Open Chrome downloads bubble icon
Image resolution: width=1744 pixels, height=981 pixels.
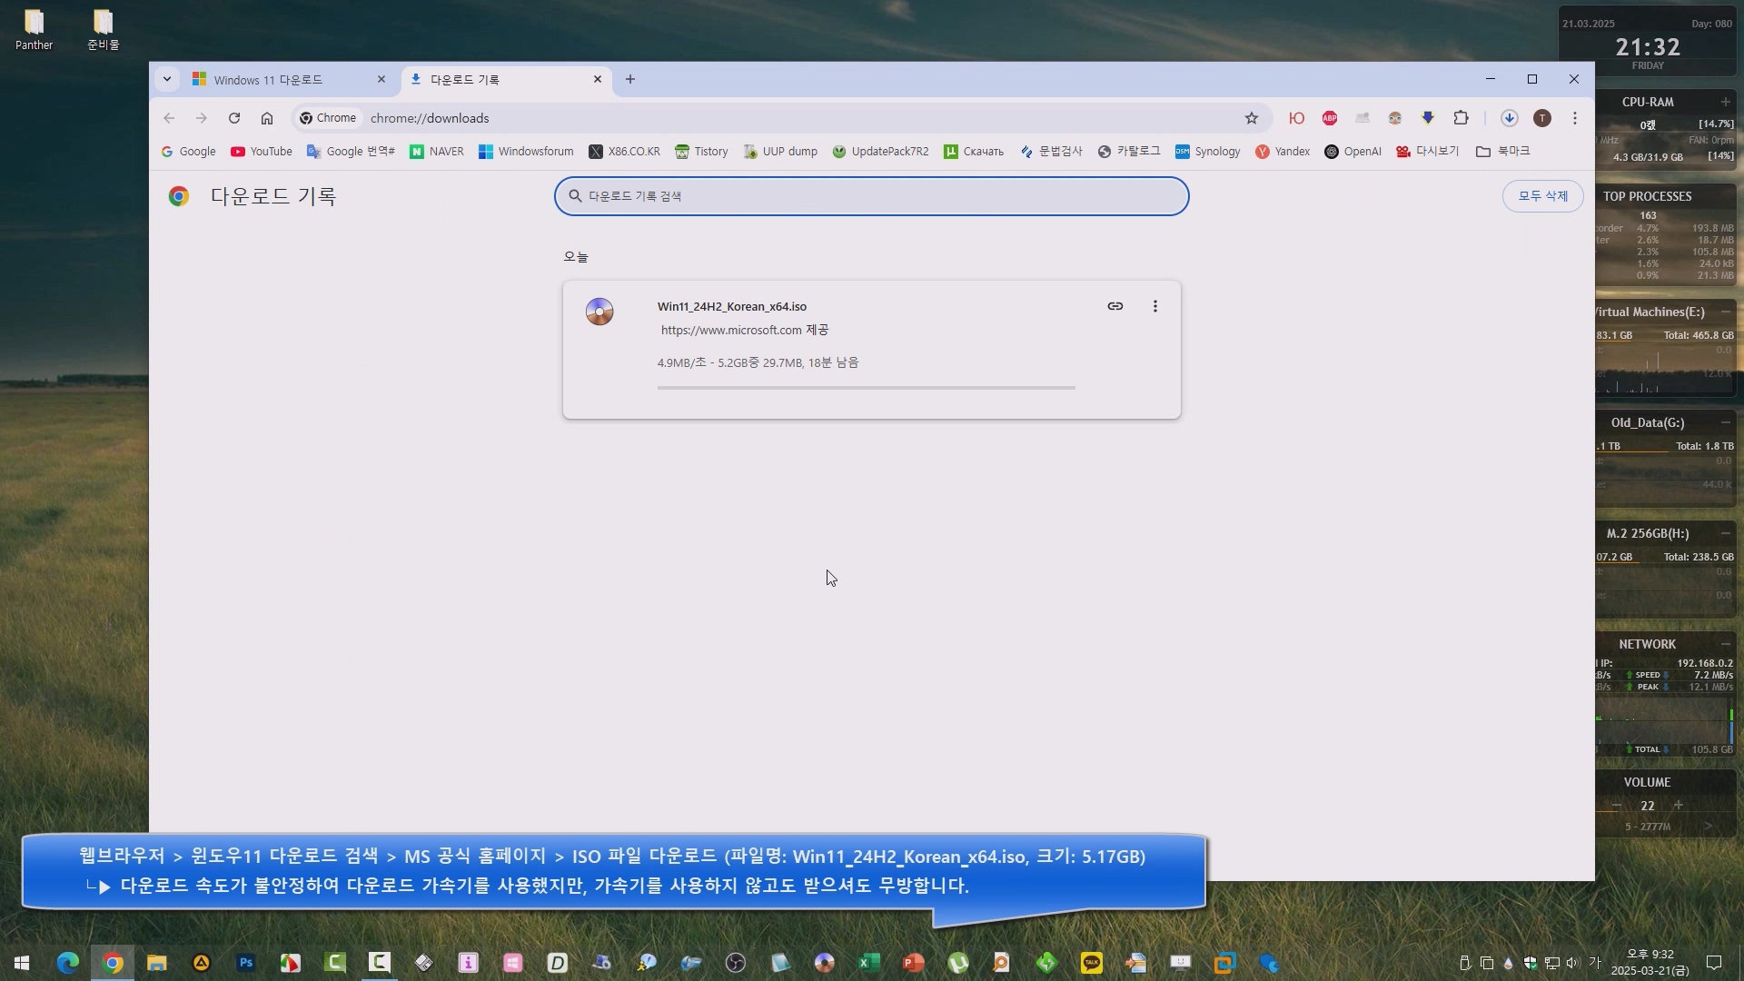1509,118
